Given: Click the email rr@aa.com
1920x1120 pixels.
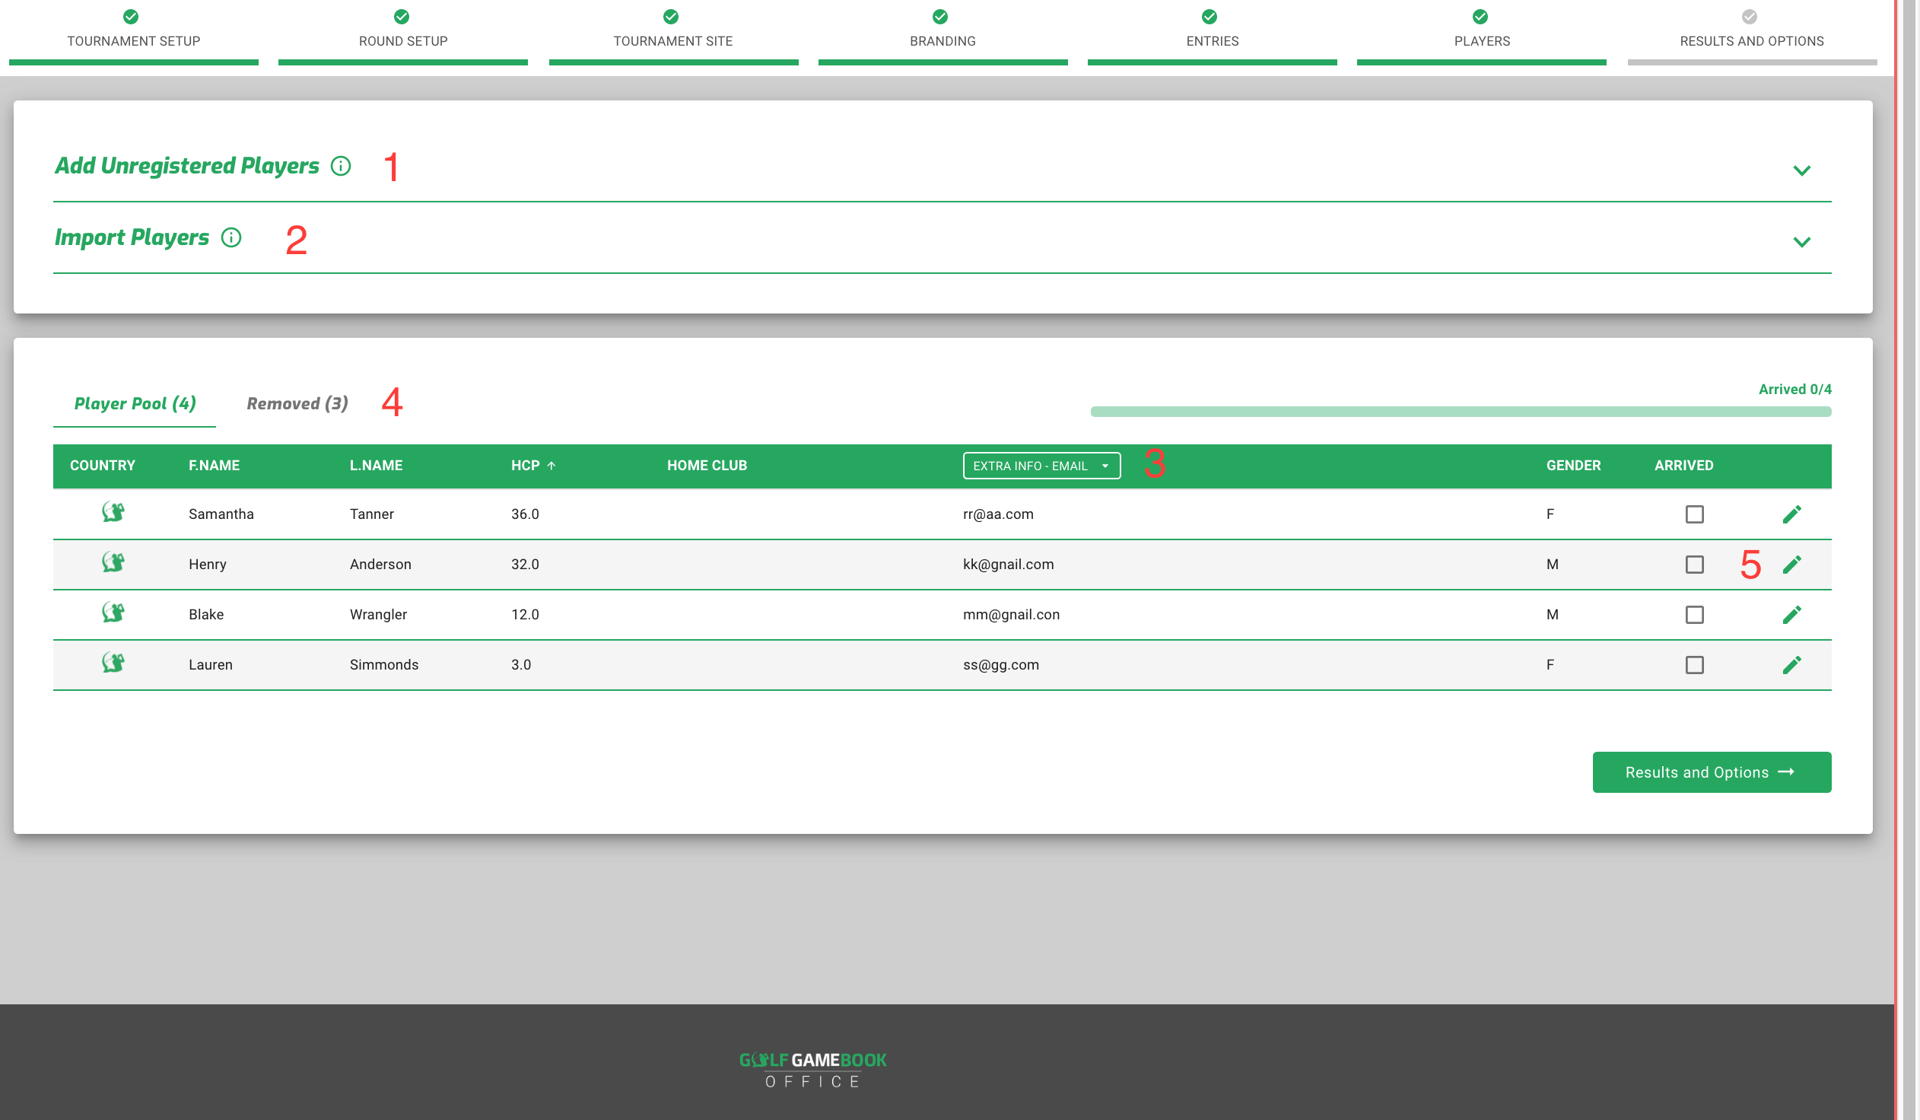Looking at the screenshot, I should 1000,515.
